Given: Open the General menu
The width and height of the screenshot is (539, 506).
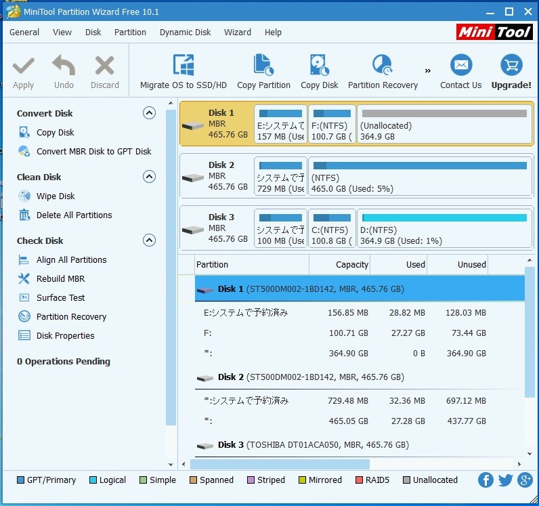Looking at the screenshot, I should coord(24,33).
